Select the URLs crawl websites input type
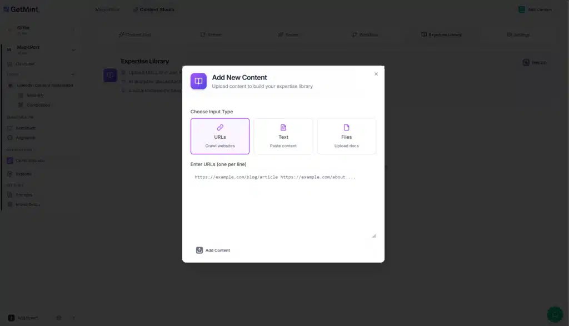The width and height of the screenshot is (569, 326). pos(220,136)
